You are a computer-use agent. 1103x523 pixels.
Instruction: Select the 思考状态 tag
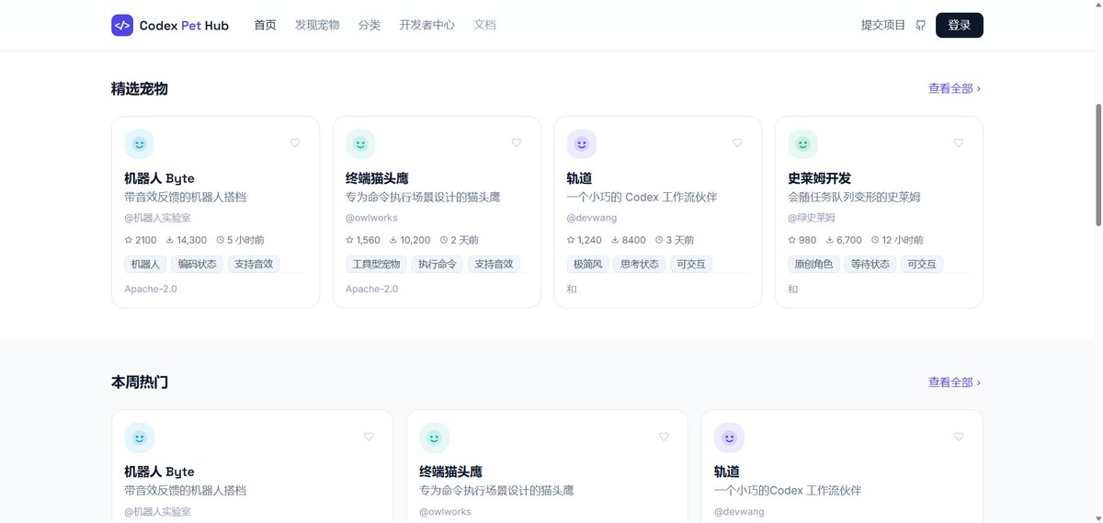coord(639,264)
